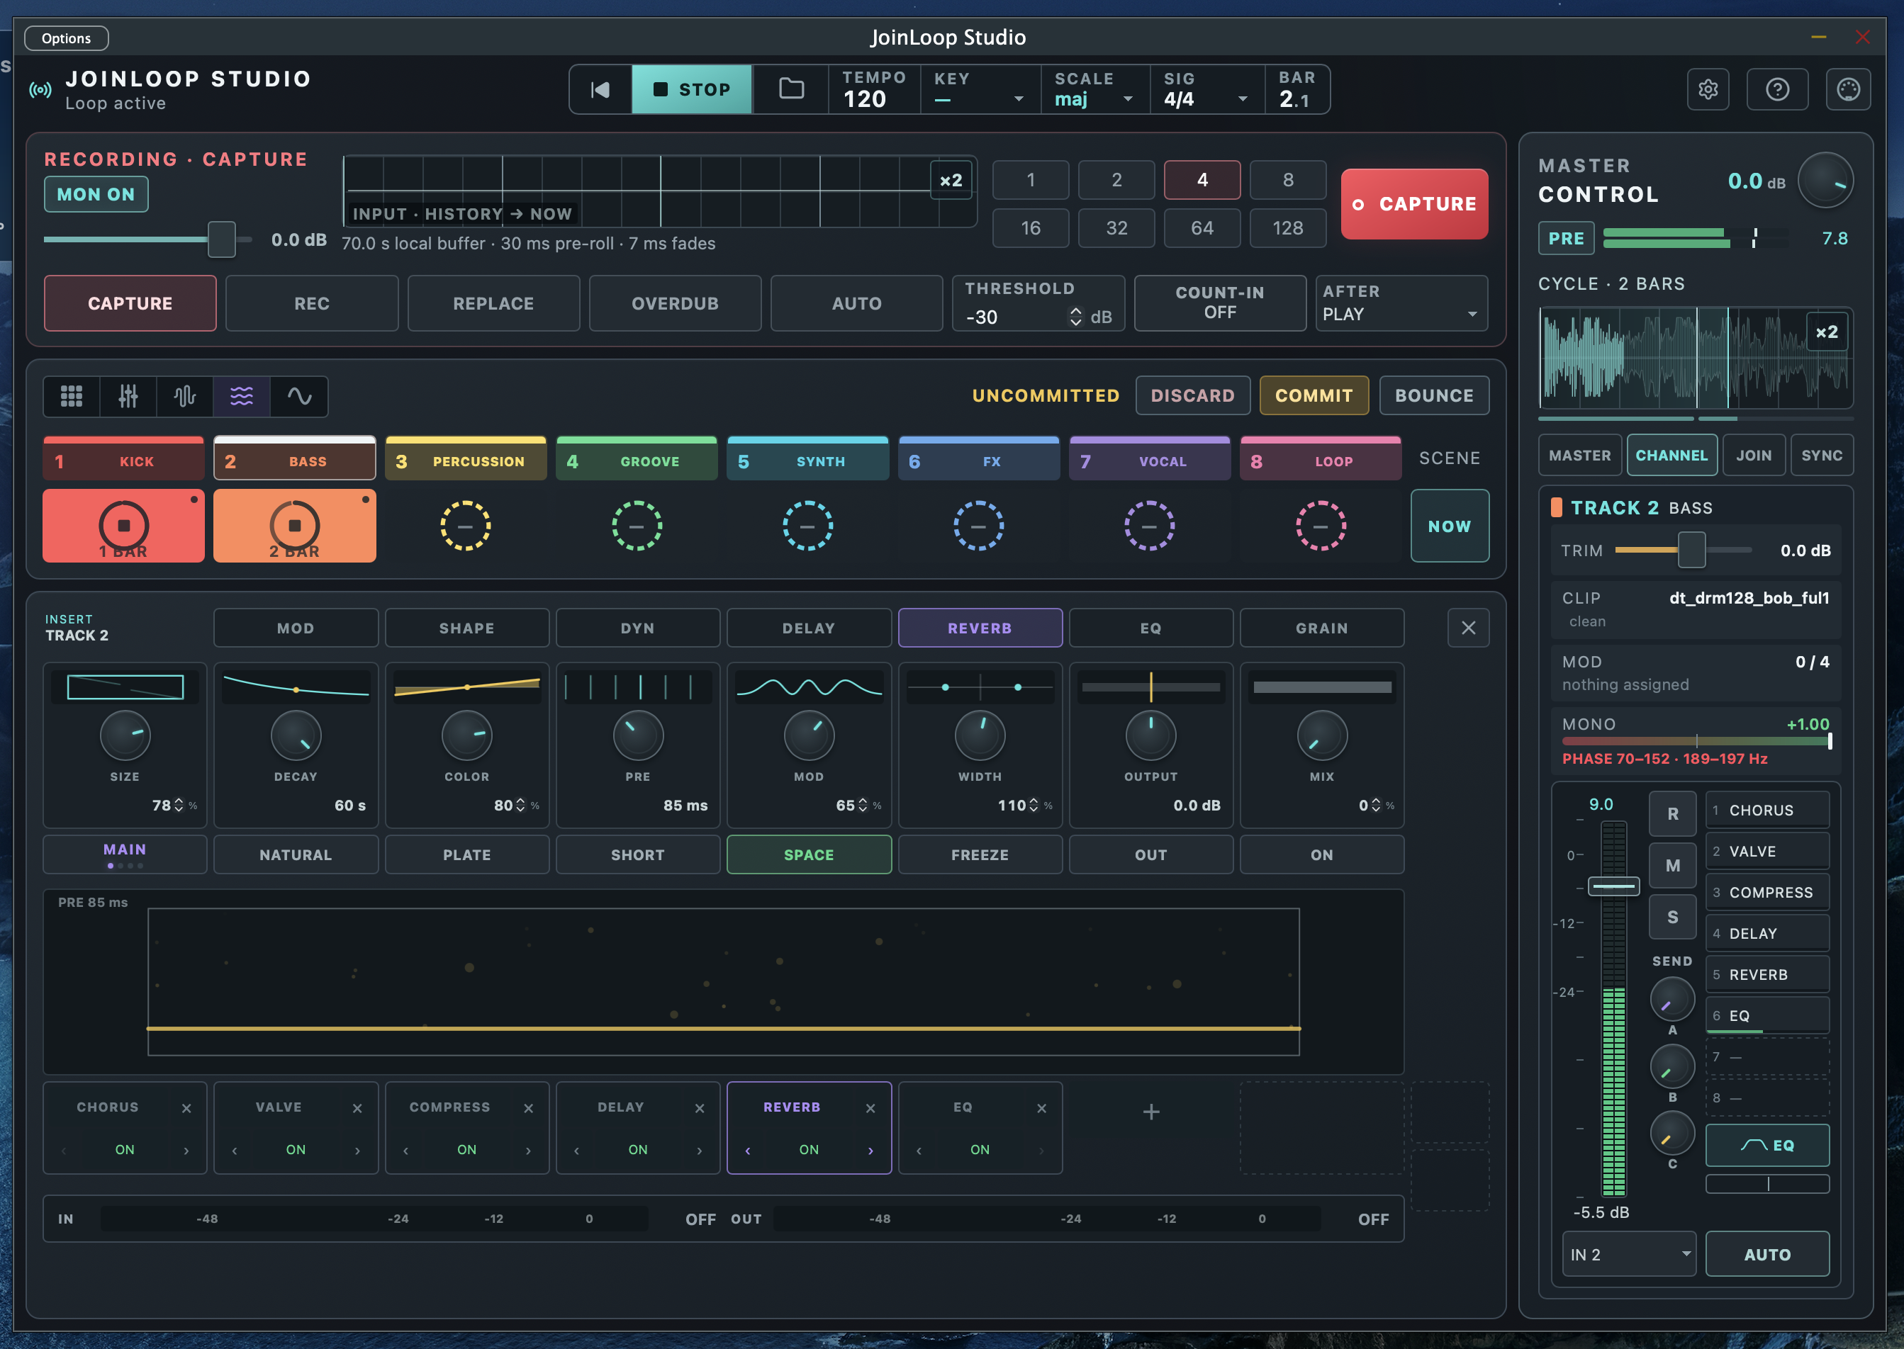The image size is (1904, 1349).
Task: Switch to the CHANNEL tab
Action: coord(1671,455)
